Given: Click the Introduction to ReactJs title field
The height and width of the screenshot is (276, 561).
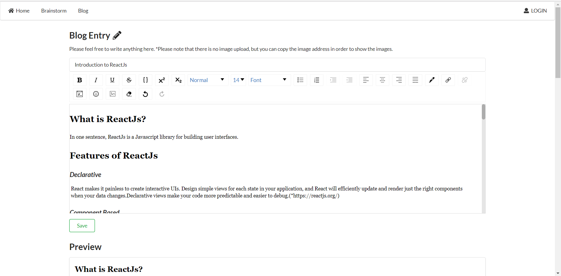Looking at the screenshot, I should point(277,65).
